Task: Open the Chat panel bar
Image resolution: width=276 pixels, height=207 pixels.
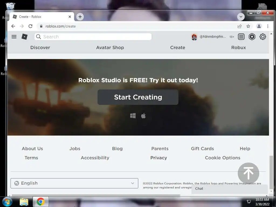Action: 229,188
